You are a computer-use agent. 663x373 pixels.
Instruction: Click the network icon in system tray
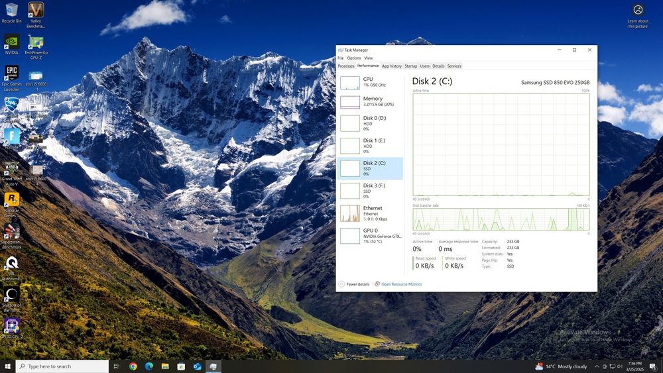pos(612,366)
